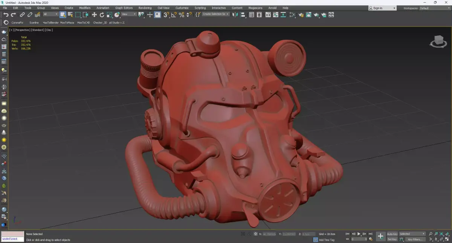
Task: Open the Modifiers menu
Action: pyautogui.click(x=85, y=8)
